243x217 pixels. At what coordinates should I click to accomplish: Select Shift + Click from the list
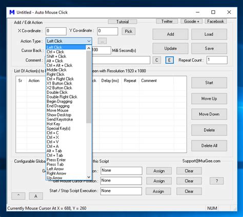pyautogui.click(x=66, y=56)
